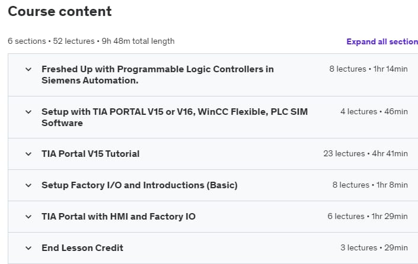Click 6 lectures • 1hr 29min label
The height and width of the screenshot is (264, 418).
(x=368, y=217)
